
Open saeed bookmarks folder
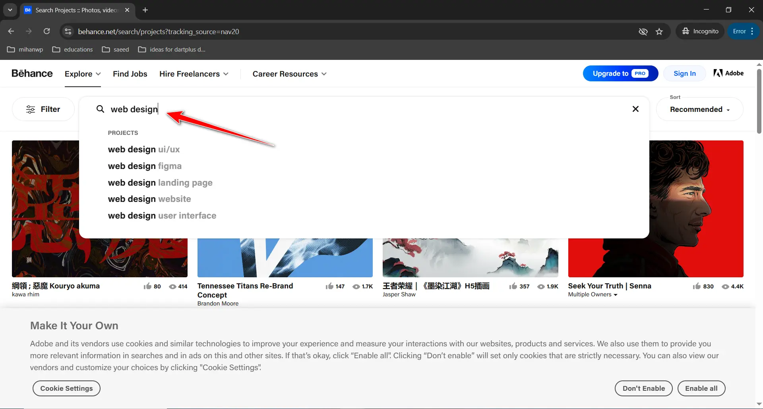pyautogui.click(x=116, y=50)
